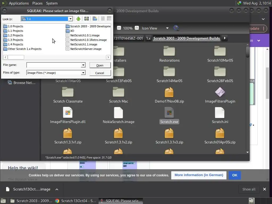Select Scratch Mac folder
Image resolution: width=272 pixels, height=204 pixels.
pos(118,95)
